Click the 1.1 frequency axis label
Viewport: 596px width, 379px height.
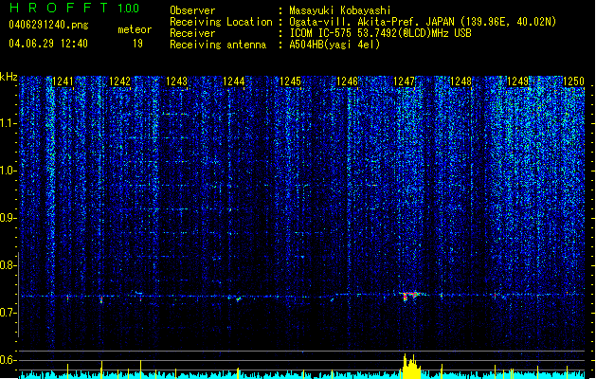[x=9, y=123]
